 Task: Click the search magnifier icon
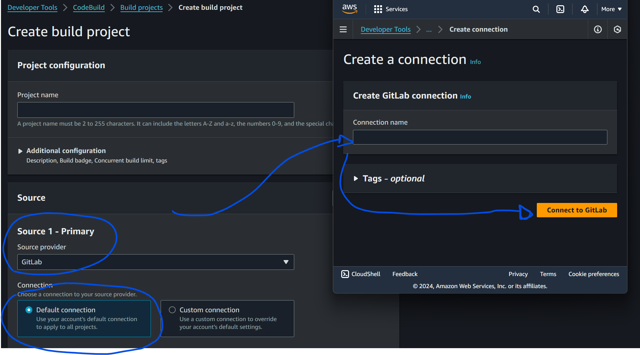536,9
